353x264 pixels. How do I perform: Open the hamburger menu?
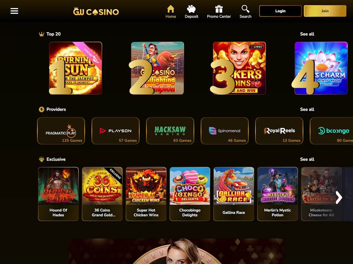pos(14,11)
